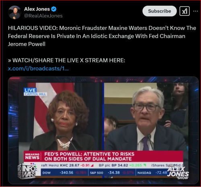The height and width of the screenshot is (187, 201).
Task: Select the DOW index ticker value
Action: [x=66, y=172]
